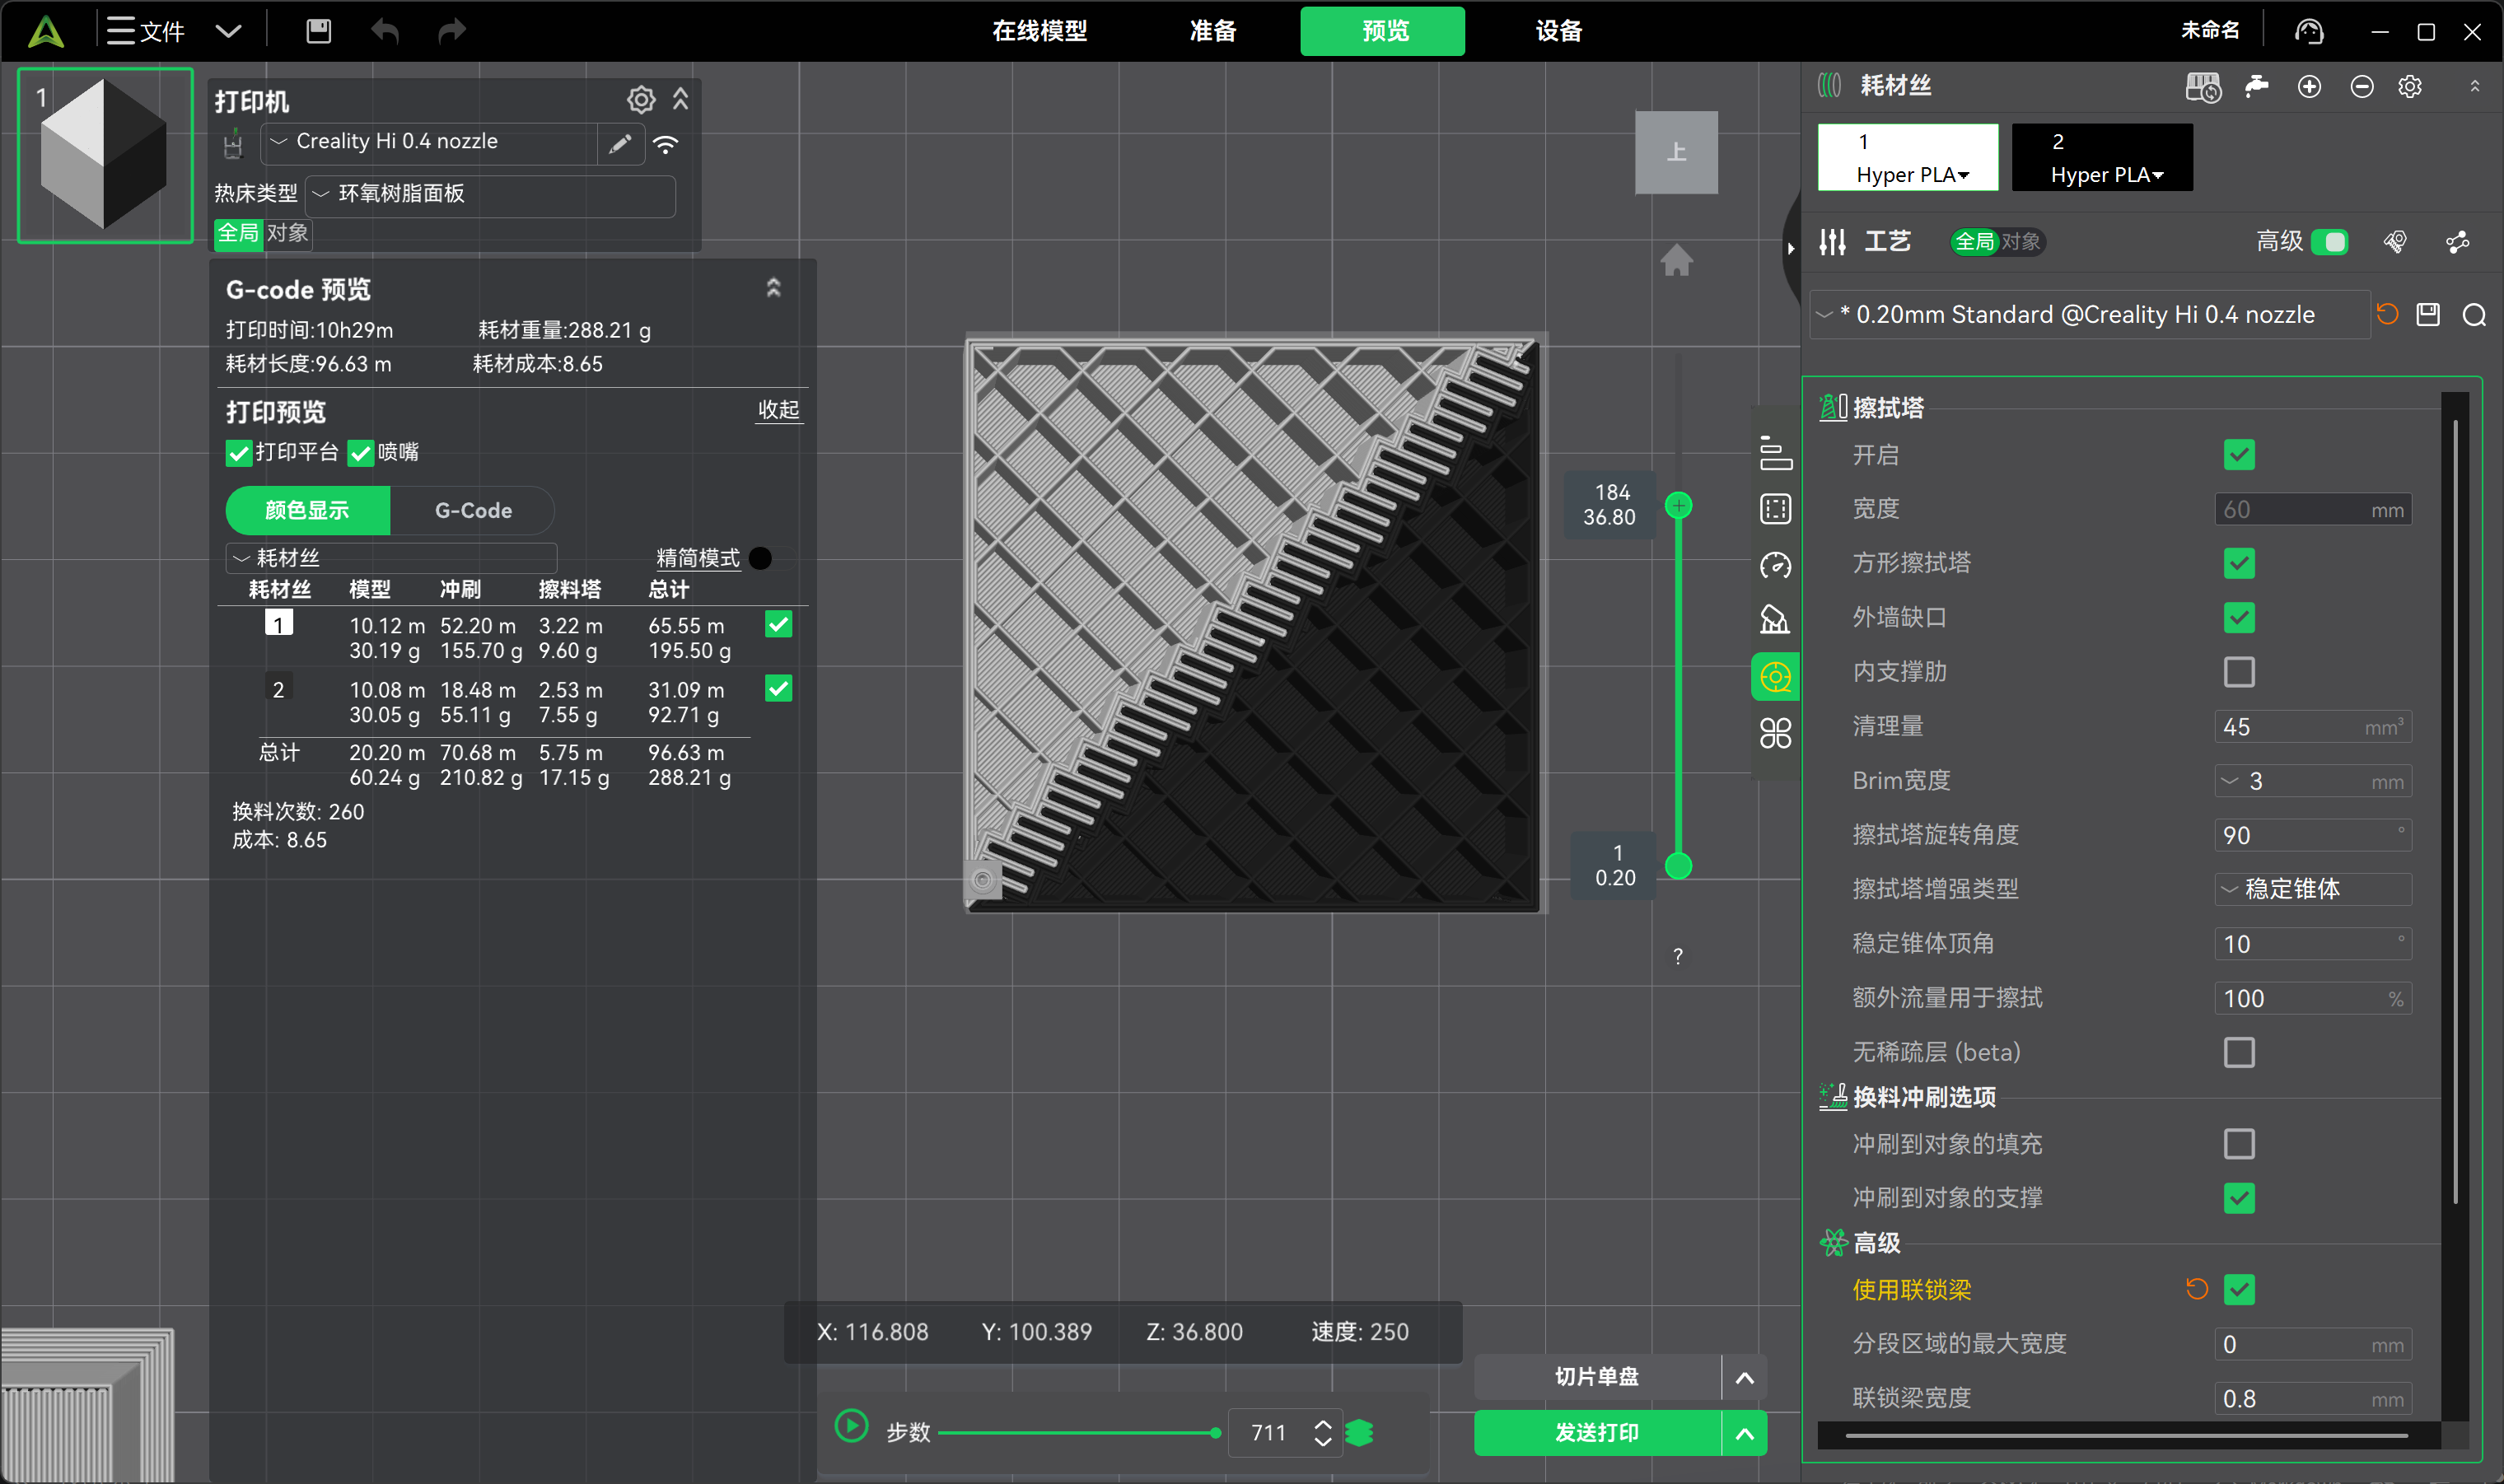Click the undo arrow icon
This screenshot has width=2504, height=1484.
coord(385,31)
